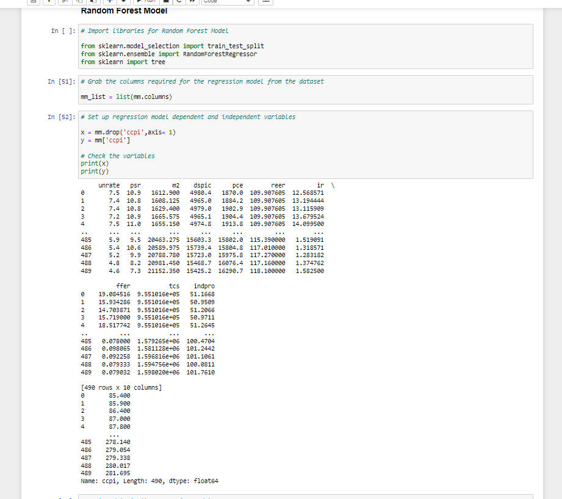This screenshot has width=562, height=499.
Task: Click the Random Forest Model heading
Action: point(124,11)
